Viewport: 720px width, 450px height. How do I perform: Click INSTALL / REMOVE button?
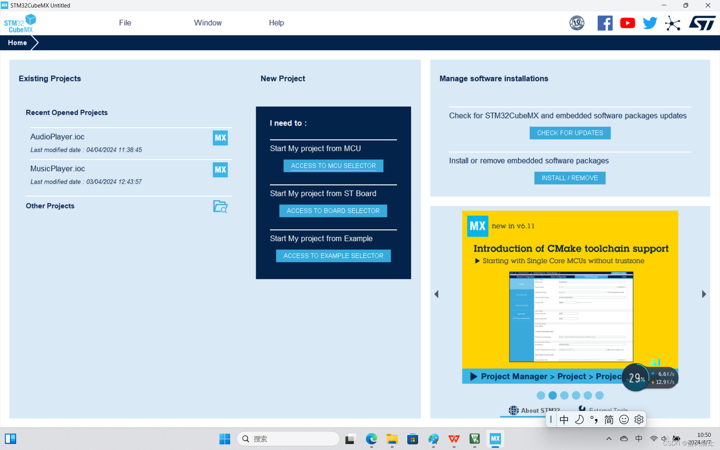click(570, 178)
